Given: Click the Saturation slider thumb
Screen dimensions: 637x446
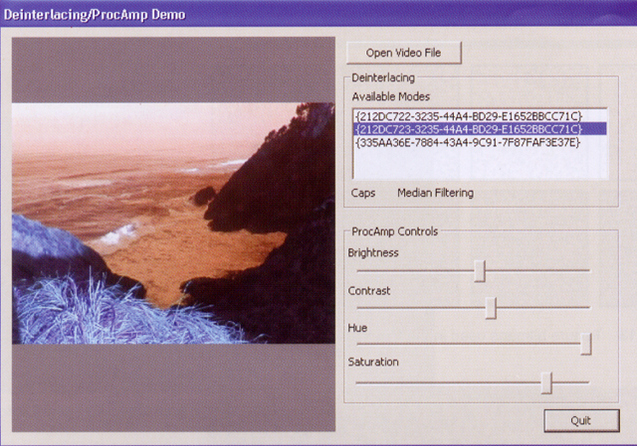Looking at the screenshot, I should coord(546,381).
